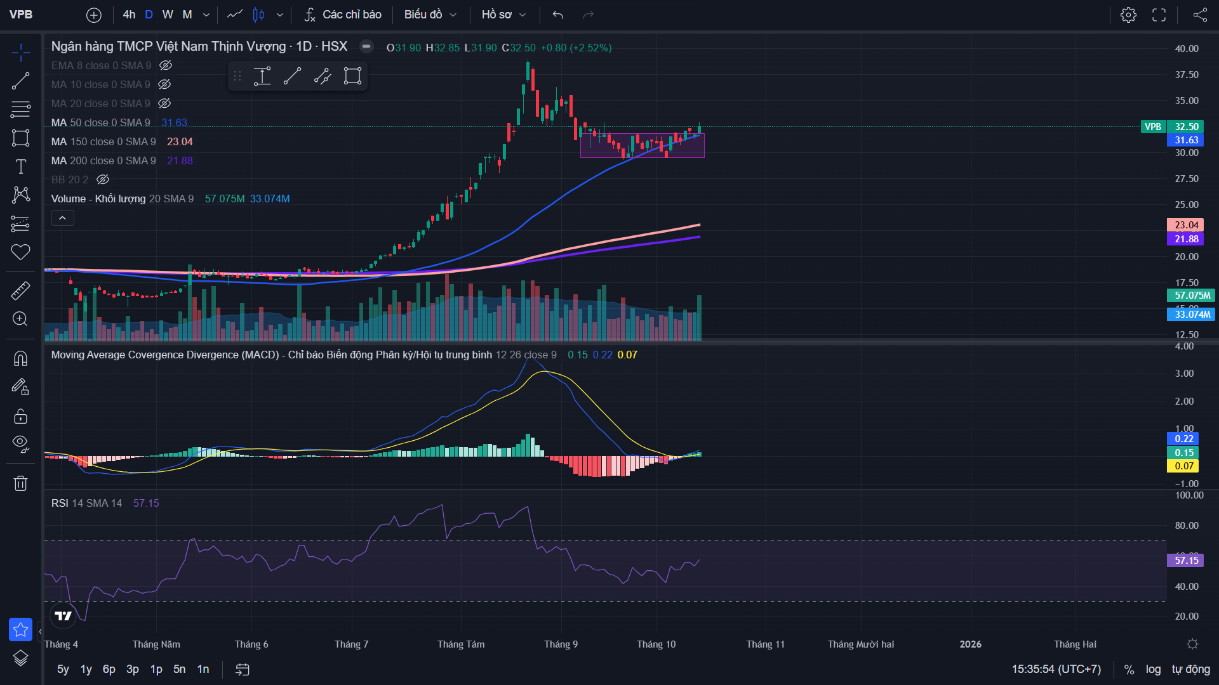Open the measure ruler tool
This screenshot has width=1219, height=685.
20,291
